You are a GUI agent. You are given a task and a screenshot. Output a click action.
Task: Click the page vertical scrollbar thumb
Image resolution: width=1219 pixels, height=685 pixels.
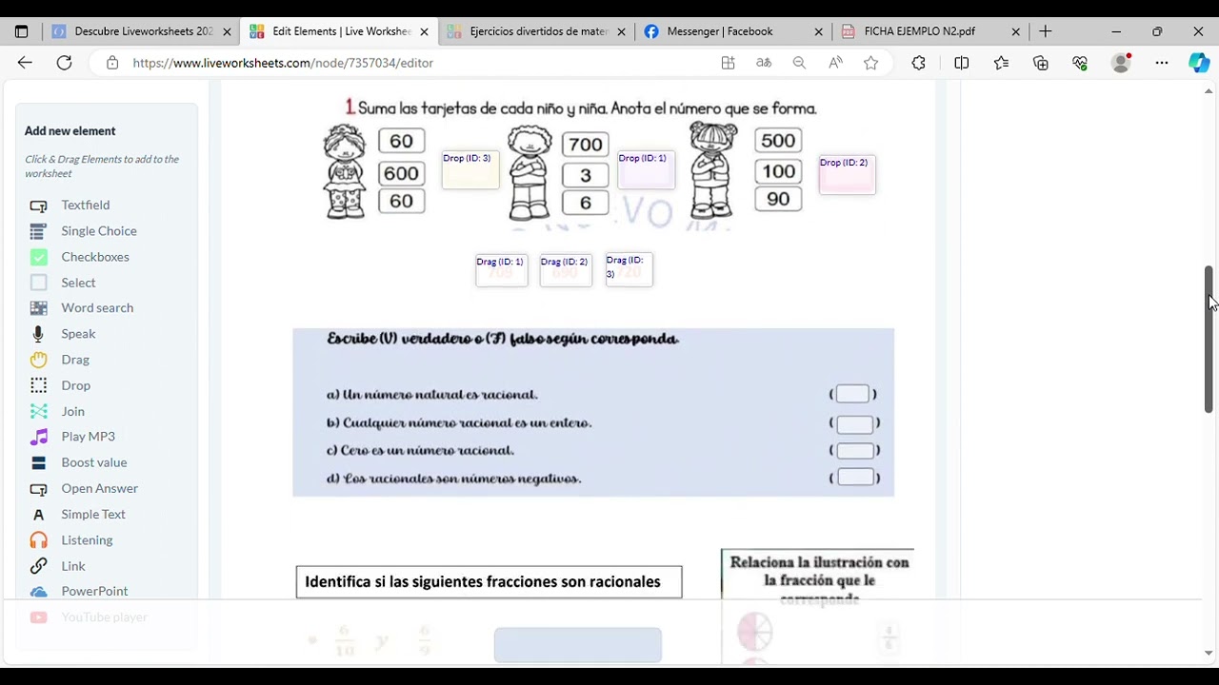click(1209, 340)
